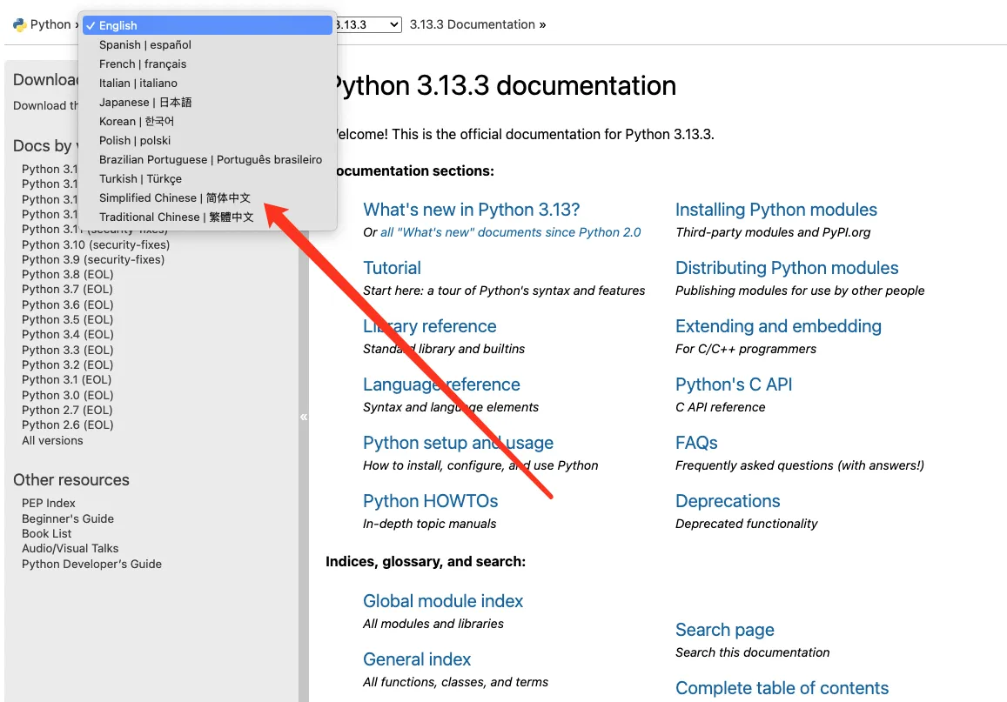Open Python 2.7 (EOL) docs
The width and height of the screenshot is (1007, 702).
tap(67, 410)
